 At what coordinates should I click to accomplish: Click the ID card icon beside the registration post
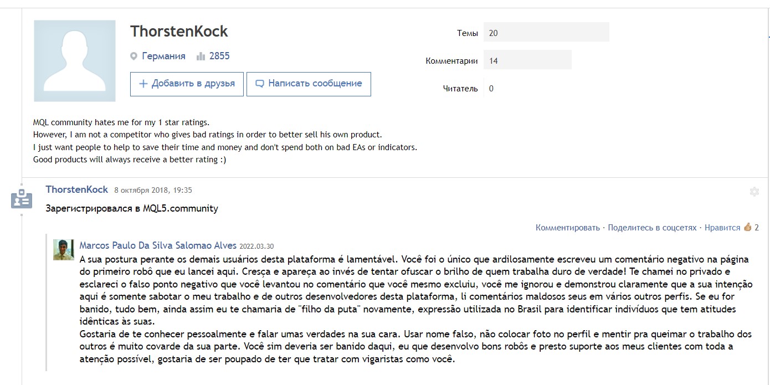pos(22,198)
